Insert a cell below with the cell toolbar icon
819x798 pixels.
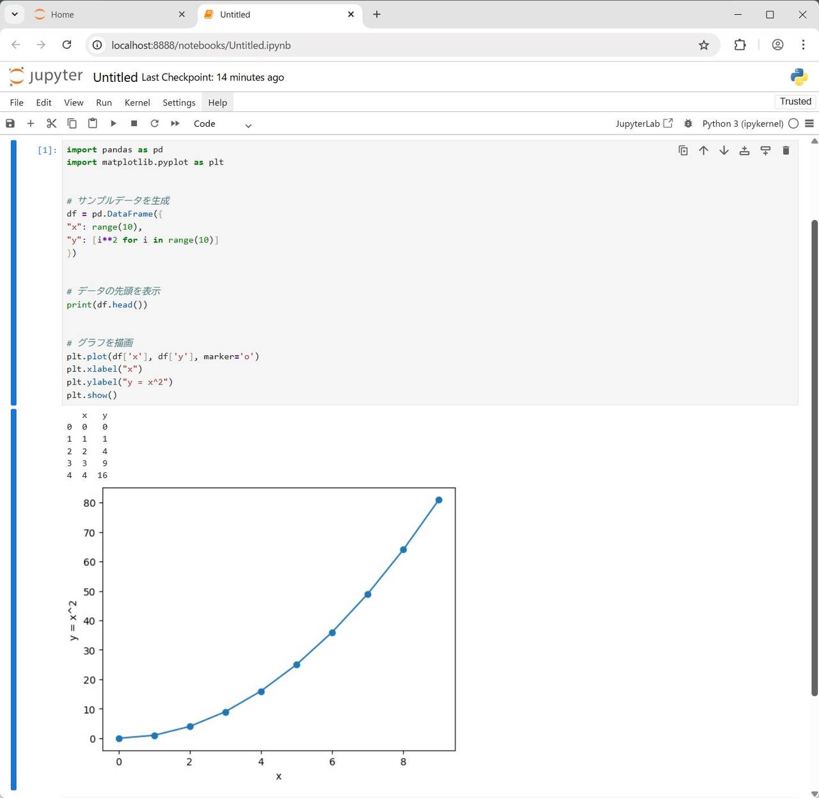765,150
